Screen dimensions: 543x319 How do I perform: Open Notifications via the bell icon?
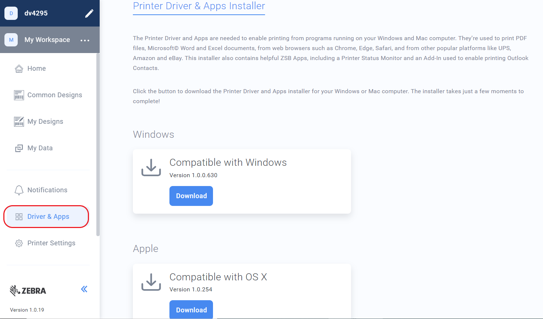18,190
